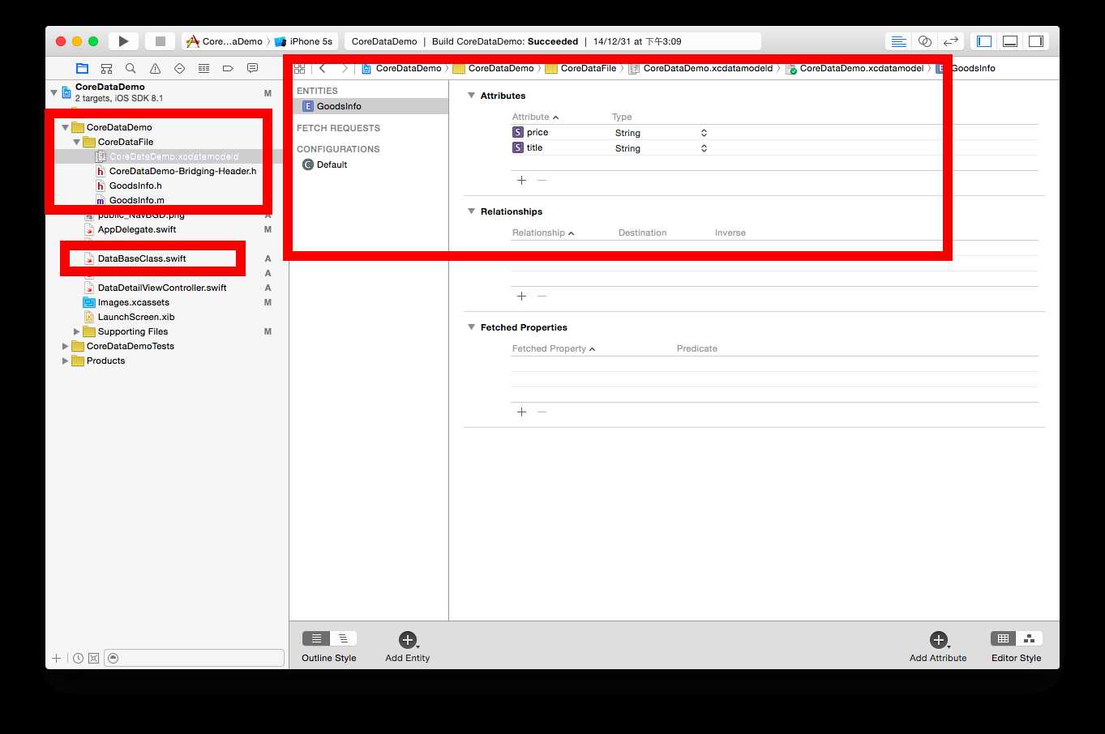Image resolution: width=1105 pixels, height=734 pixels.
Task: Add fetched property with plus button
Action: (x=521, y=412)
